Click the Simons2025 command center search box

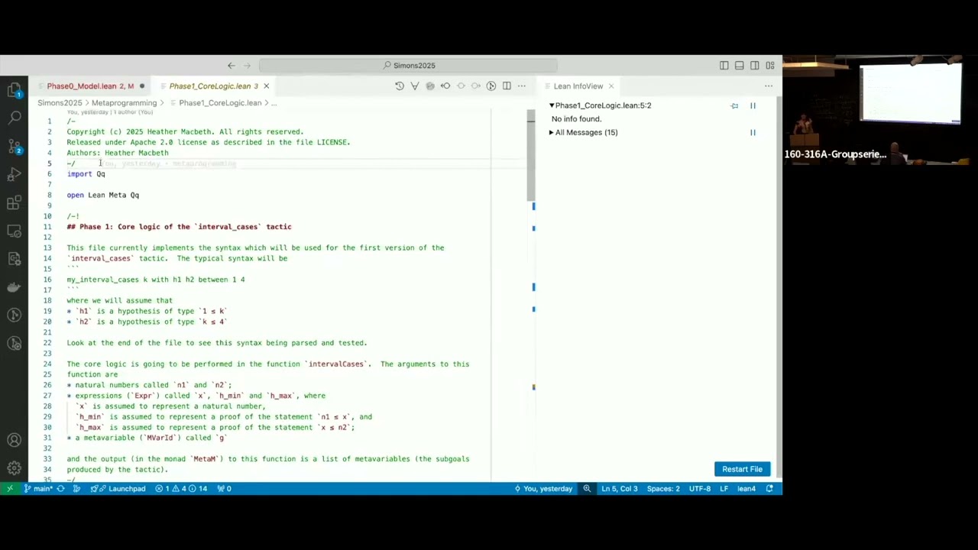pos(408,66)
